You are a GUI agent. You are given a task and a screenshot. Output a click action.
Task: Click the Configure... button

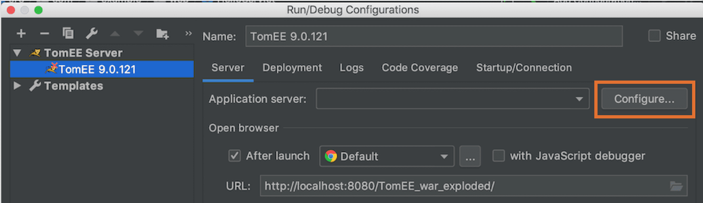644,99
